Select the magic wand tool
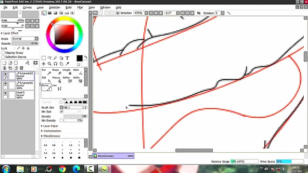This screenshot has width=308, height=173. click(x=55, y=58)
